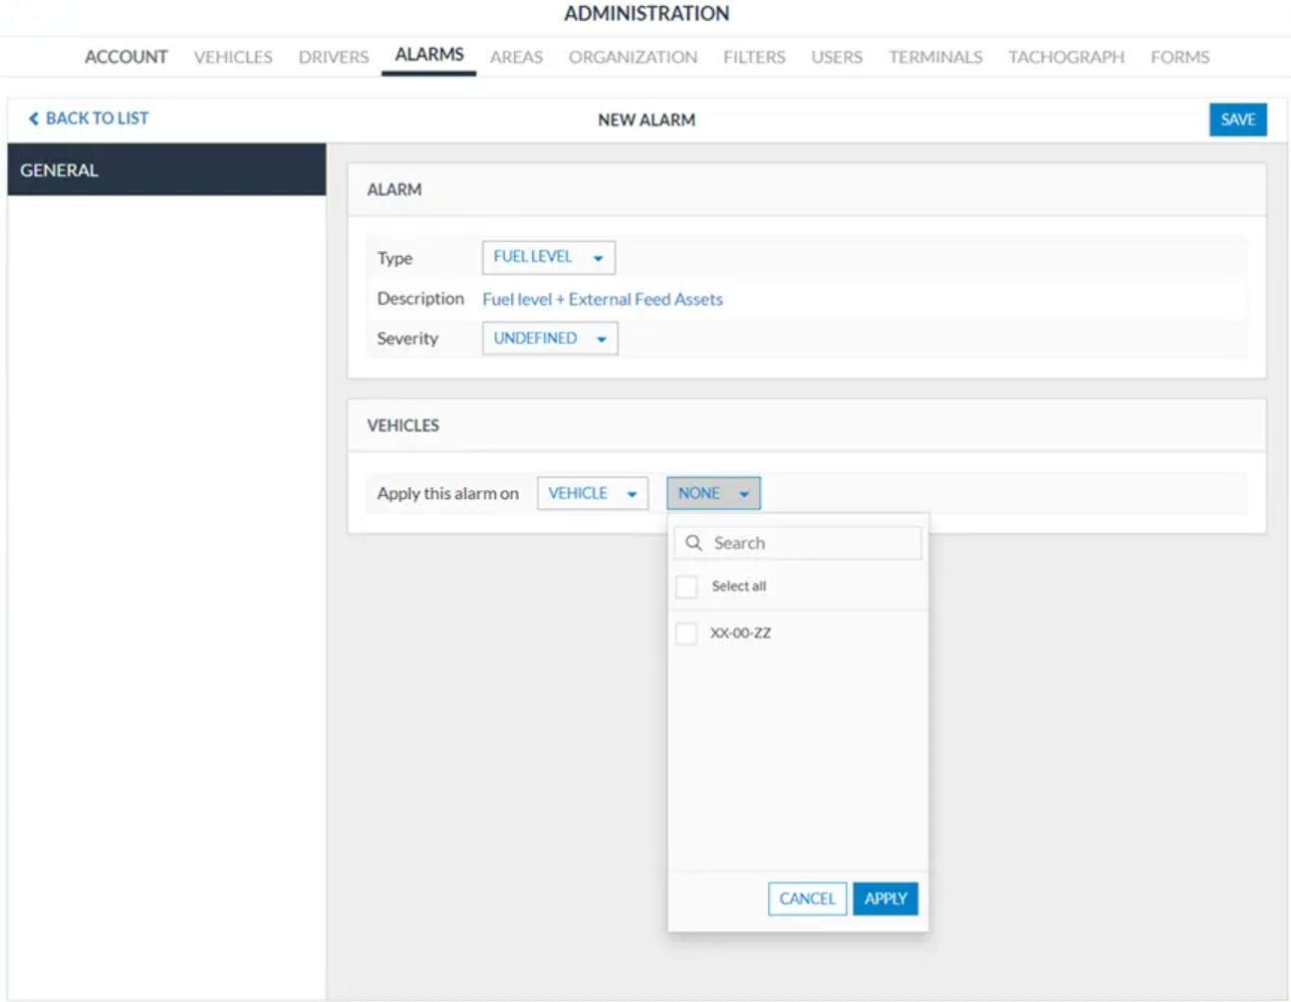Click the search magnifier icon
Viewport: 1291px width, 1002px height.
coord(694,543)
